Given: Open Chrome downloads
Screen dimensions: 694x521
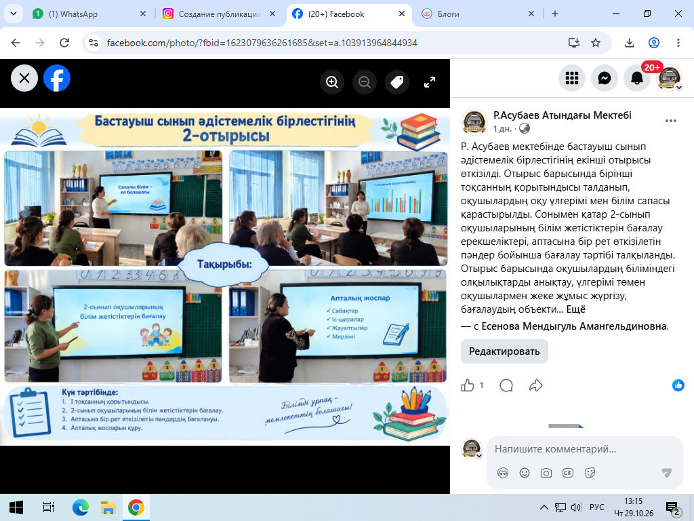Looking at the screenshot, I should (x=630, y=43).
